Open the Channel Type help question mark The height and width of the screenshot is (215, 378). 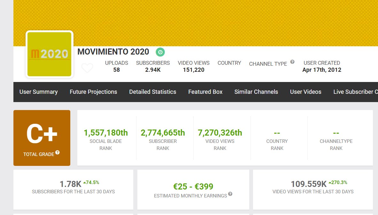point(292,62)
